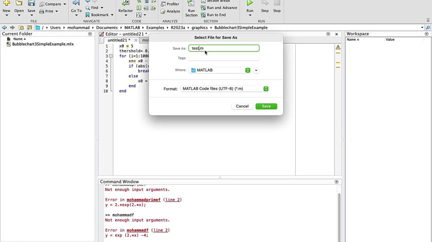Open Command Window actions menu

[x=336, y=182]
